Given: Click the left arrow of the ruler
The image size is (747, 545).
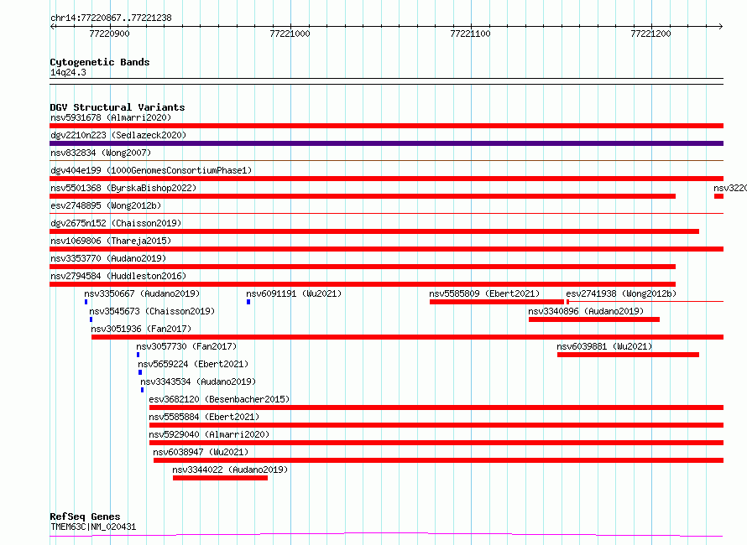Looking at the screenshot, I should coord(53,27).
